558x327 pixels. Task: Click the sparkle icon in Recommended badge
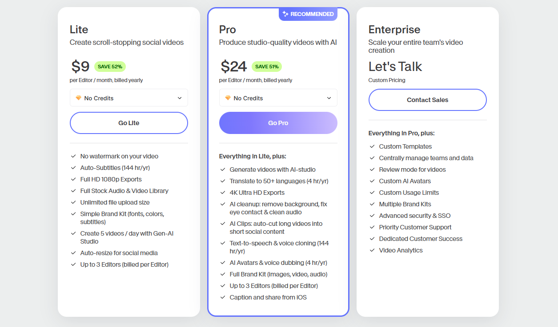tap(285, 14)
